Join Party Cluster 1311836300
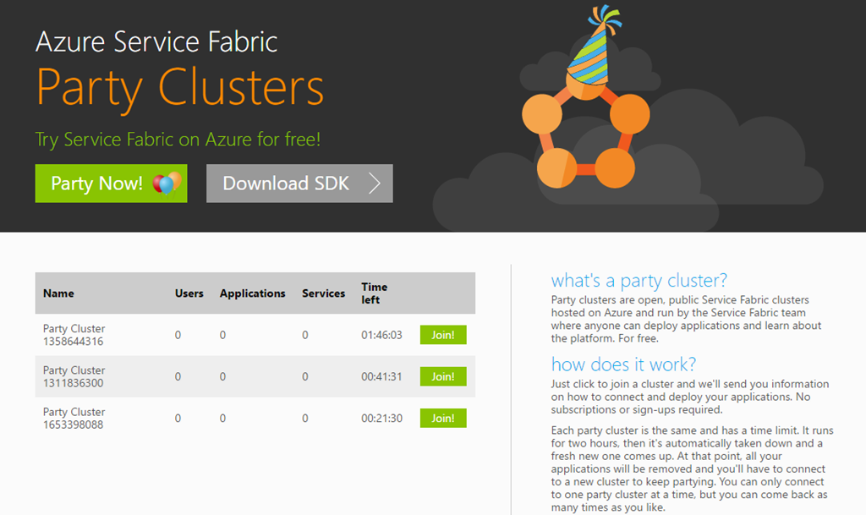This screenshot has height=515, width=866. [443, 376]
